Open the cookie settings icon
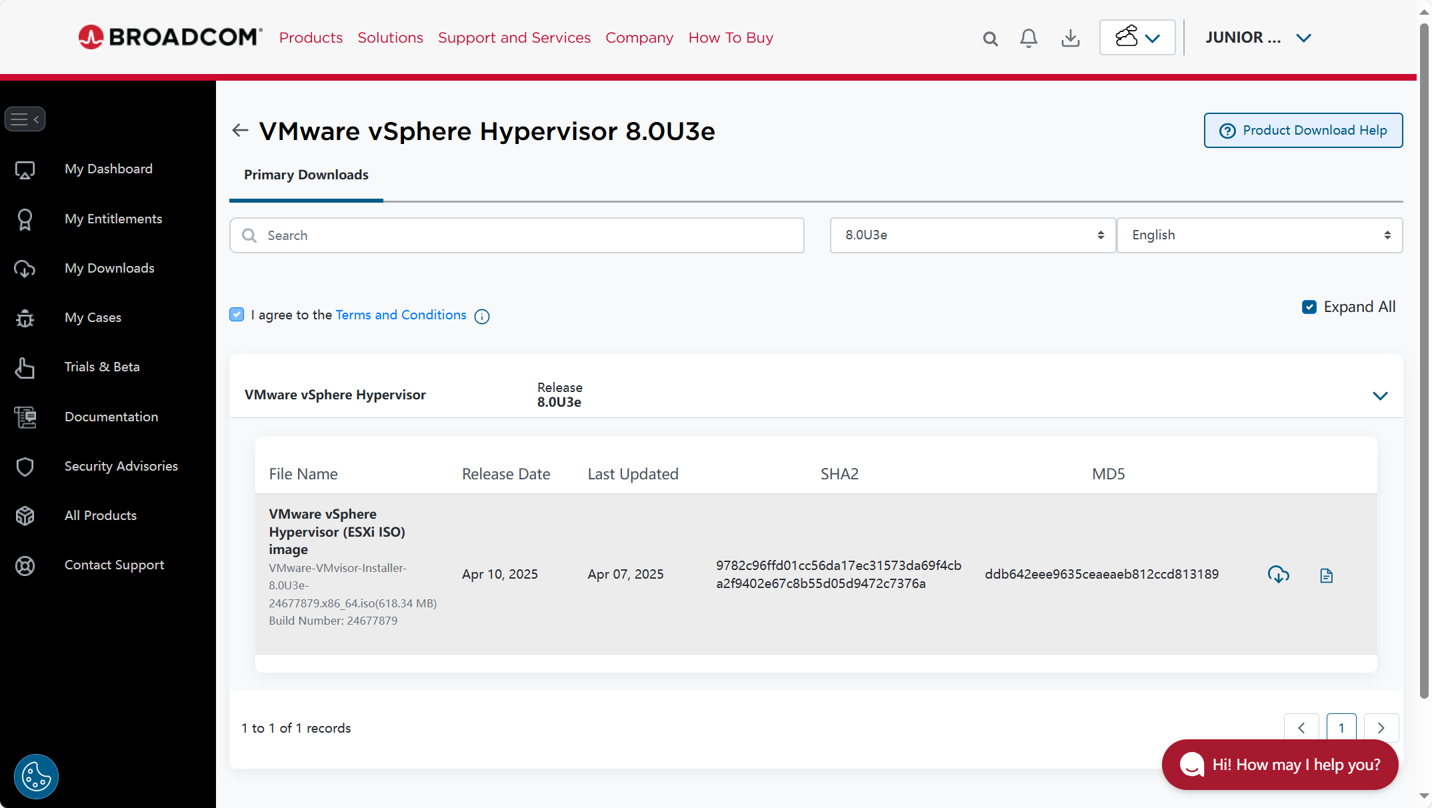 coord(36,776)
